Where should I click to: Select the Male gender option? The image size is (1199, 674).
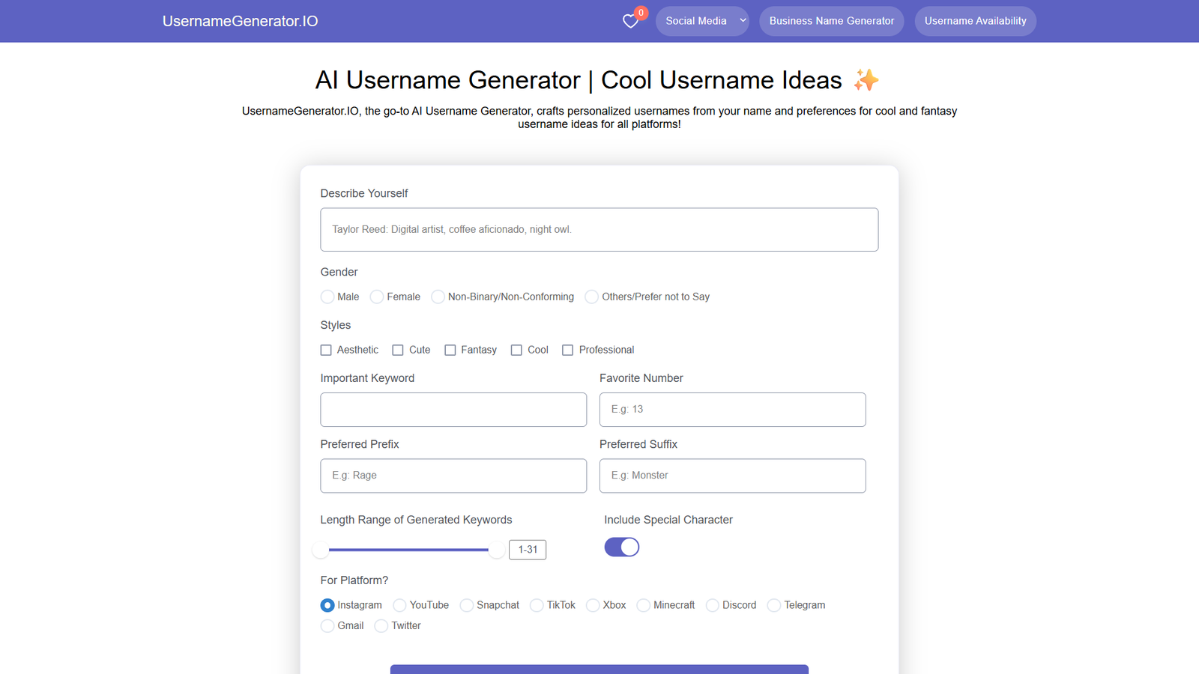pyautogui.click(x=327, y=297)
